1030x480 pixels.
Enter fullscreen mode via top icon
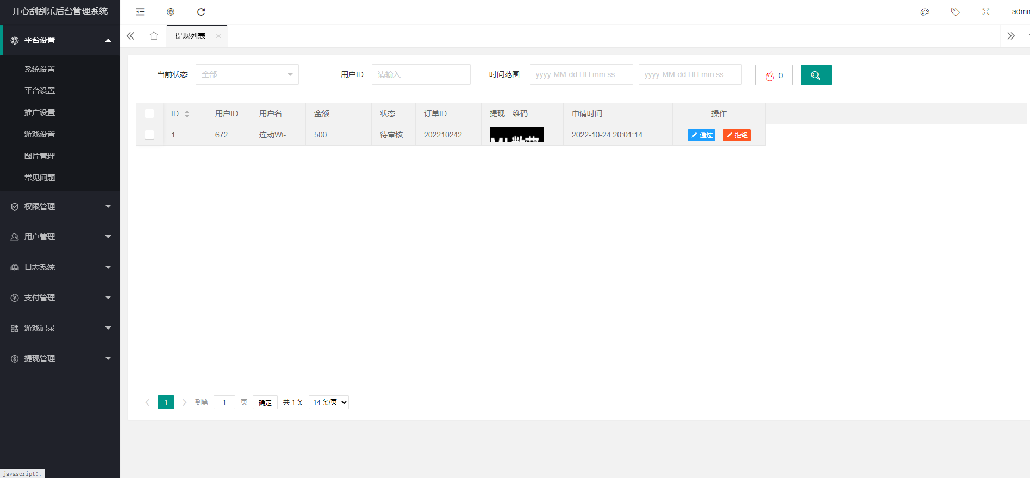985,12
